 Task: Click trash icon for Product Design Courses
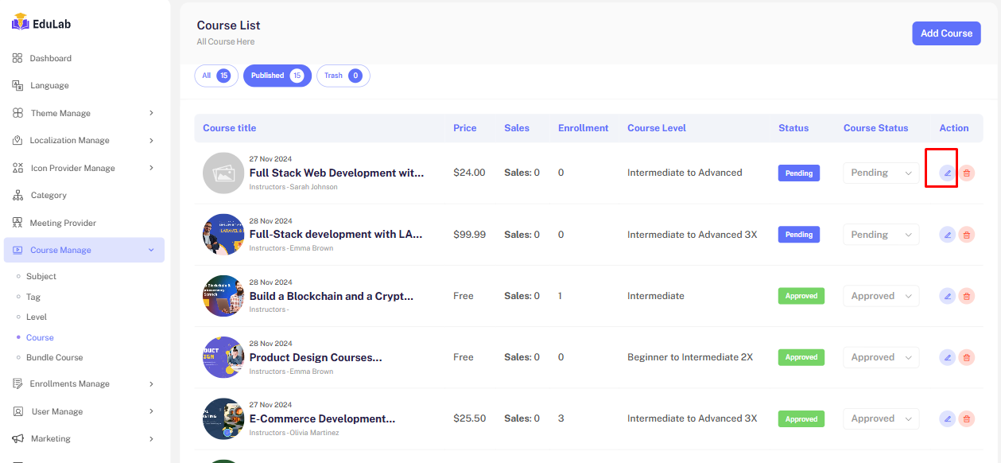[x=966, y=357]
